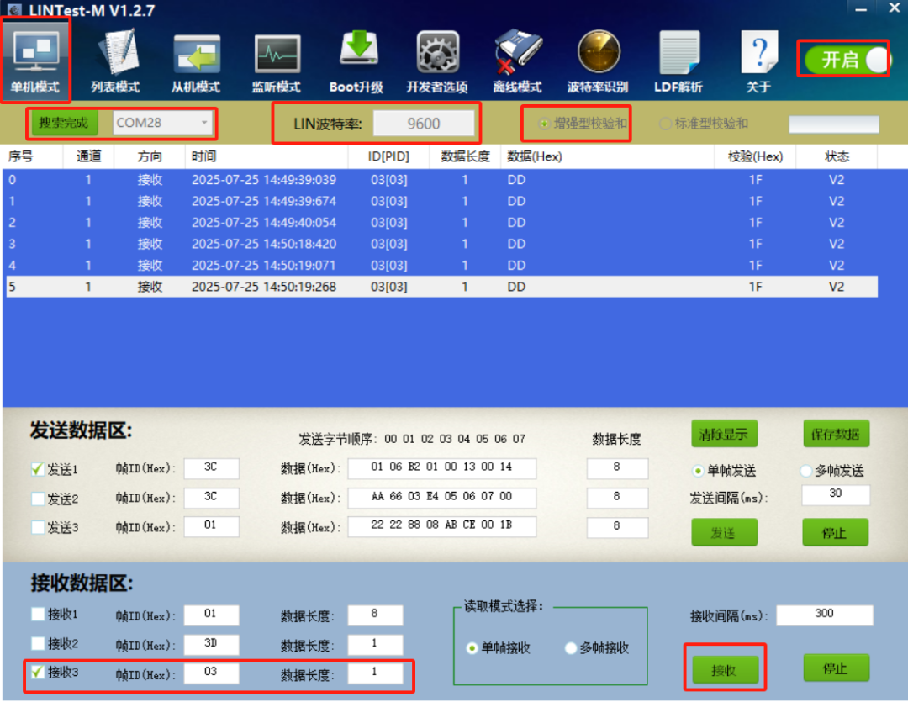
Task: Click the ID[PID] column header
Action: 388,156
